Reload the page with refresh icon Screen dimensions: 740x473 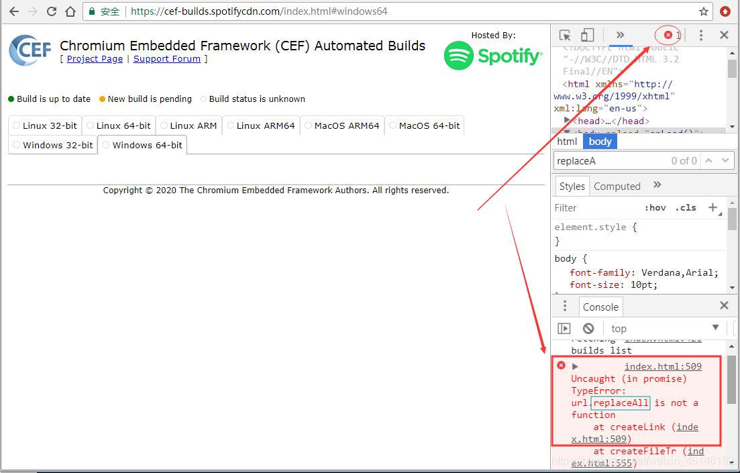pos(52,11)
